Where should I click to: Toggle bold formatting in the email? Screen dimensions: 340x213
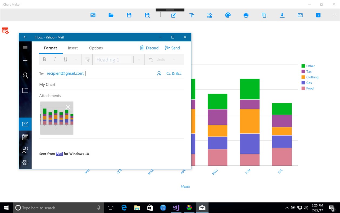44,59
